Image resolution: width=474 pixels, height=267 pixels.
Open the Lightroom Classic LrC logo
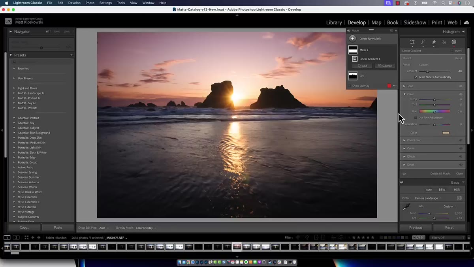(x=8, y=21)
